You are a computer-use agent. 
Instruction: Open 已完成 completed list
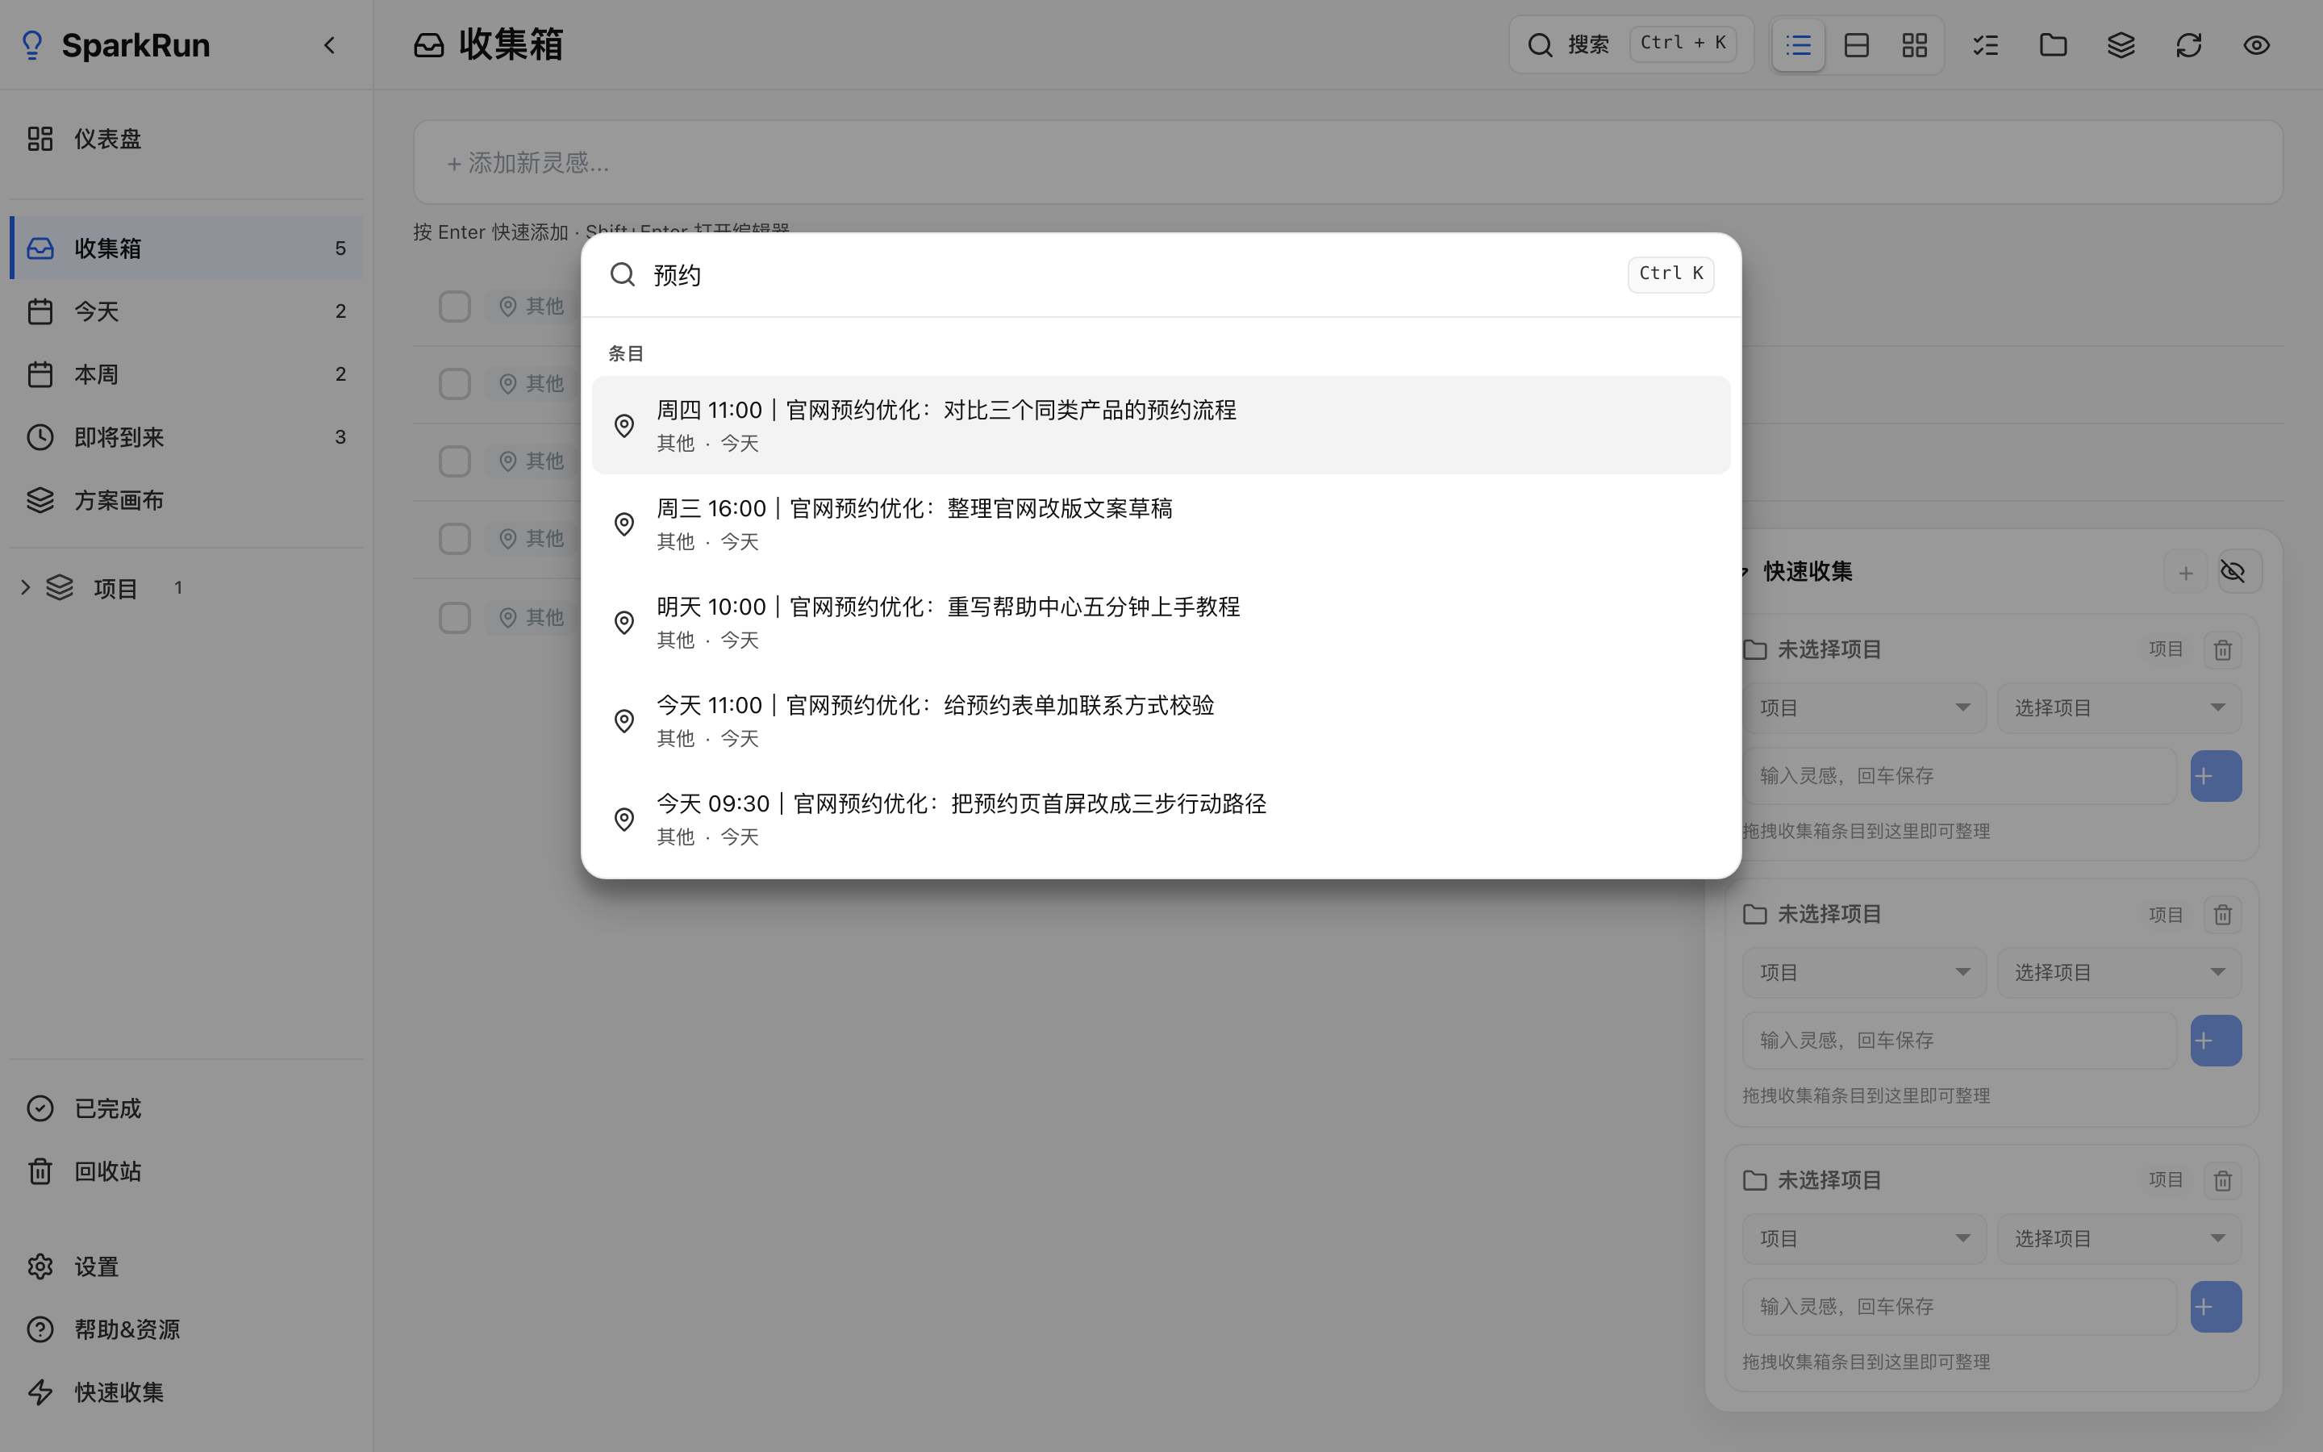pos(186,1108)
